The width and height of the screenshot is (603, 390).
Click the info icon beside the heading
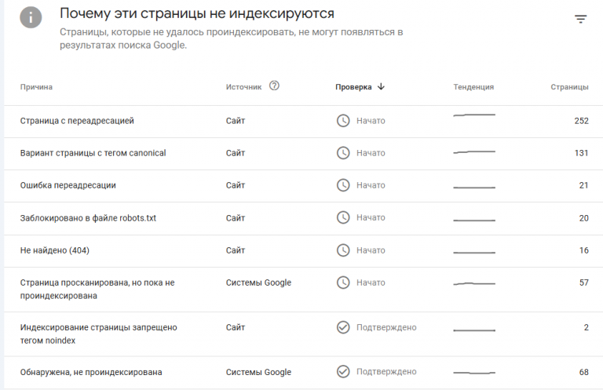pyautogui.click(x=31, y=17)
